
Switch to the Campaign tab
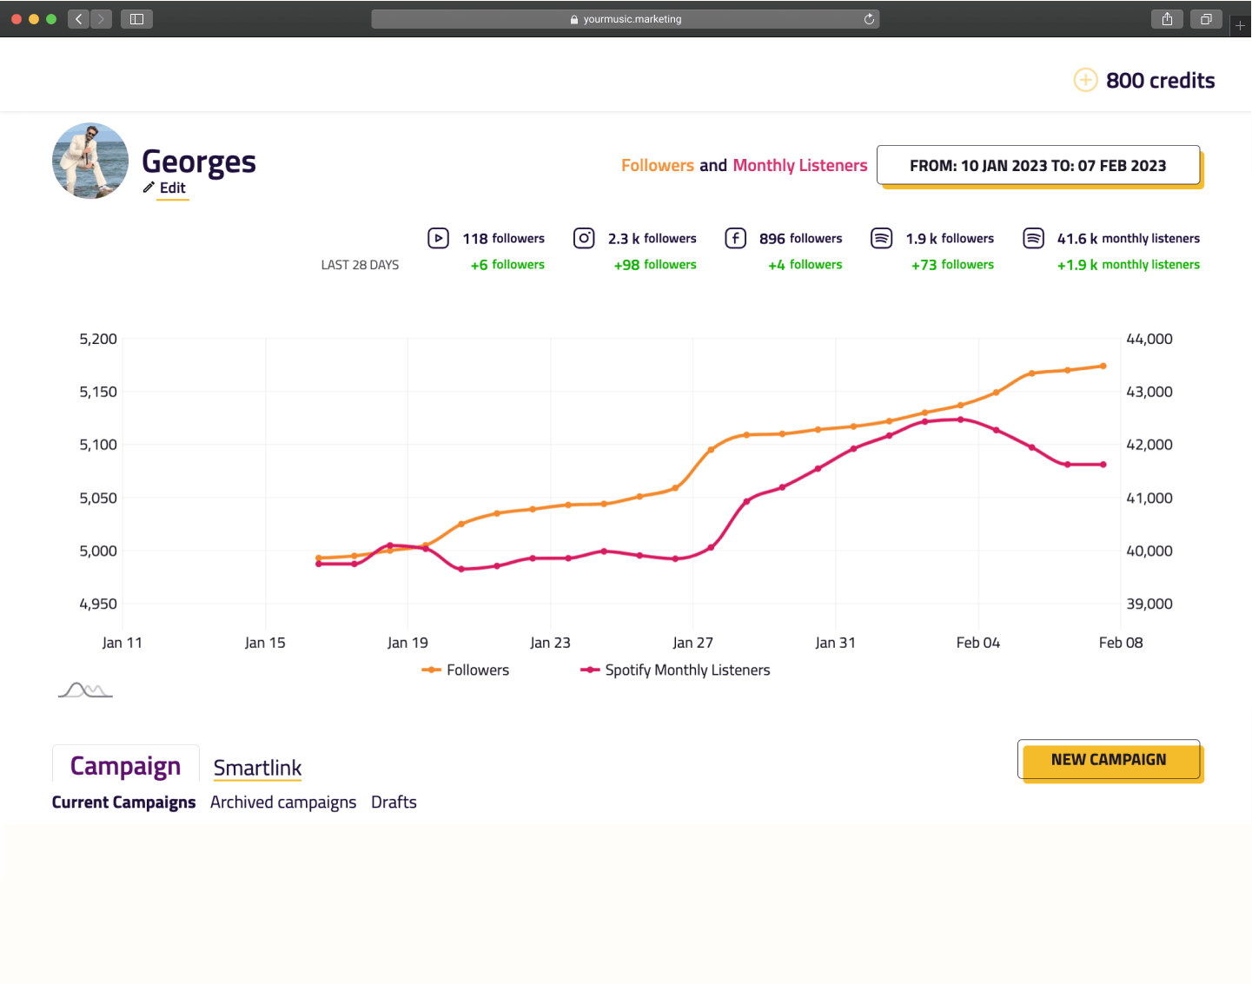(x=126, y=766)
